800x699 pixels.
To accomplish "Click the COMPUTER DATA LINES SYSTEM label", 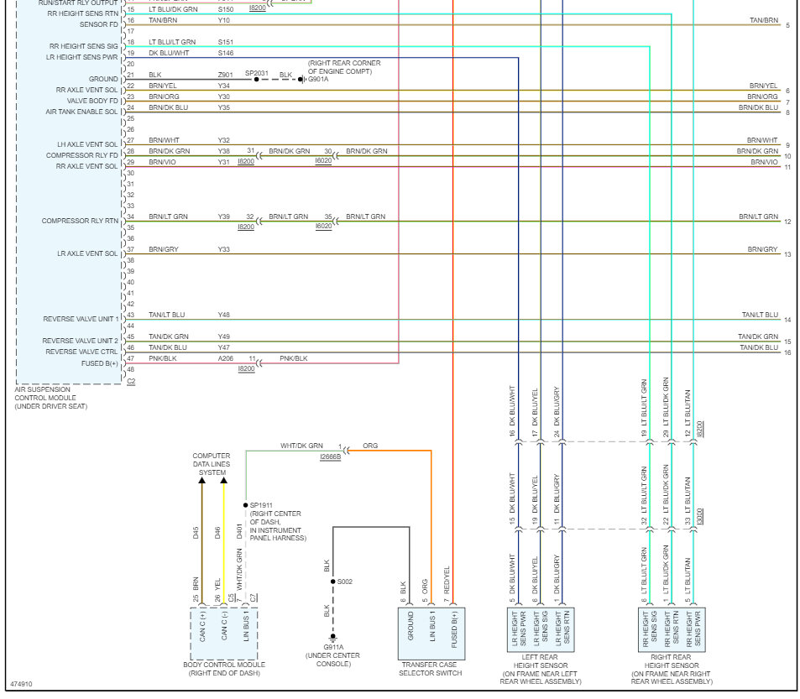I will click(x=212, y=464).
